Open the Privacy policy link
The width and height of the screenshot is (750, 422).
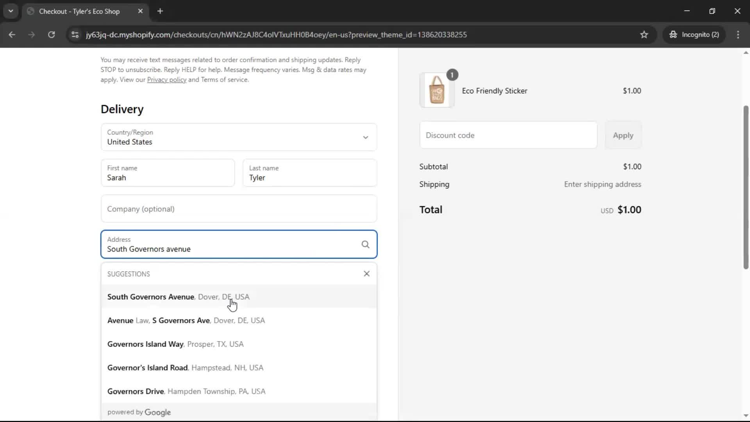click(x=166, y=80)
